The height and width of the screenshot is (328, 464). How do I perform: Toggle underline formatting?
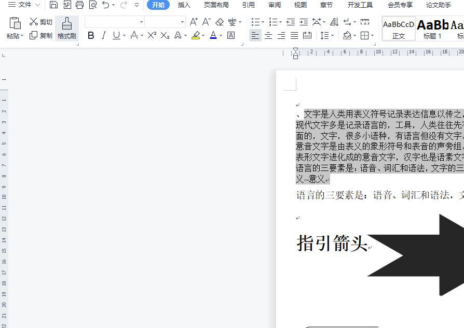tap(117, 35)
